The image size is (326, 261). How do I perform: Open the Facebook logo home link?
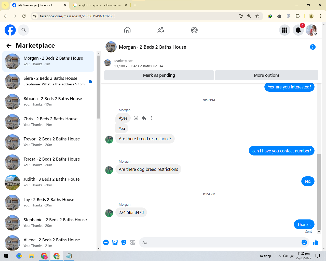pos(10,30)
